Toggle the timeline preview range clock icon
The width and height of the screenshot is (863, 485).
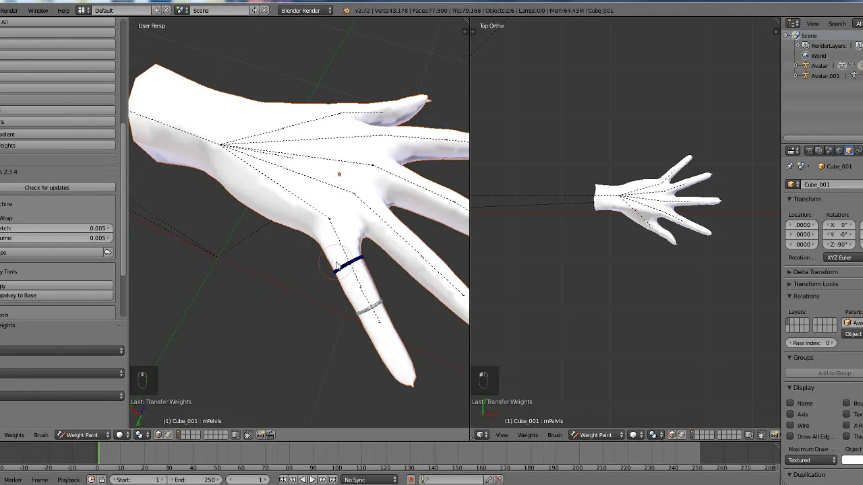[91, 480]
